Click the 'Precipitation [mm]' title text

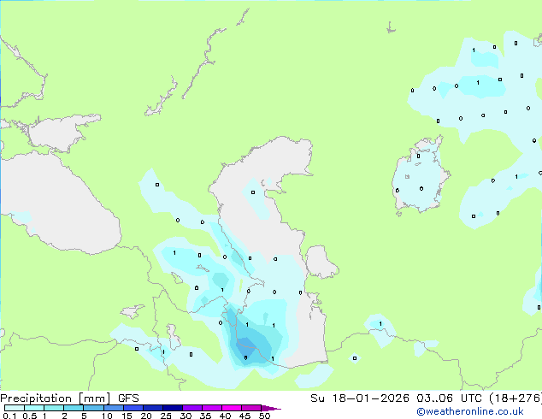(56, 398)
